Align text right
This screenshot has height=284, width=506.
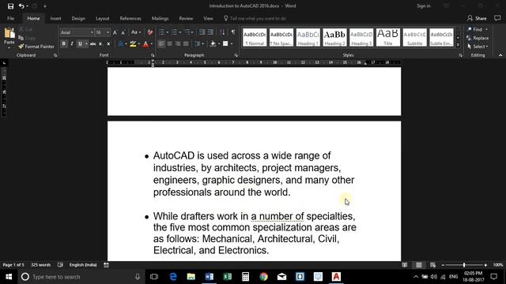tap(178, 44)
